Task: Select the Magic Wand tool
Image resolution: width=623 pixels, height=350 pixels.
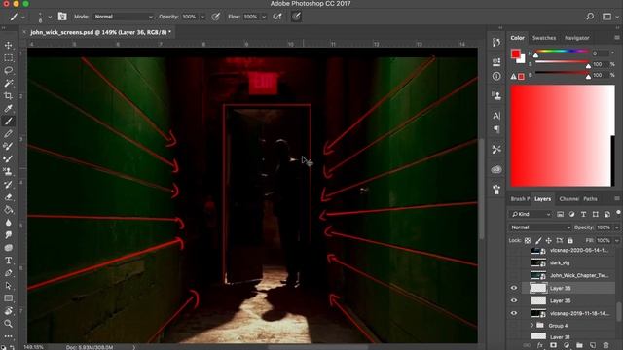Action: tap(9, 84)
